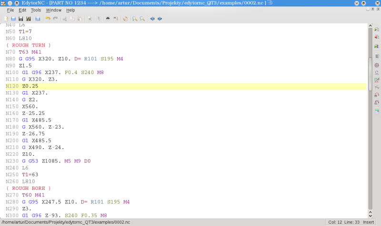Zoom in with the magnifier plus icon
Screen dimensions: 381x226
tap(135, 19)
